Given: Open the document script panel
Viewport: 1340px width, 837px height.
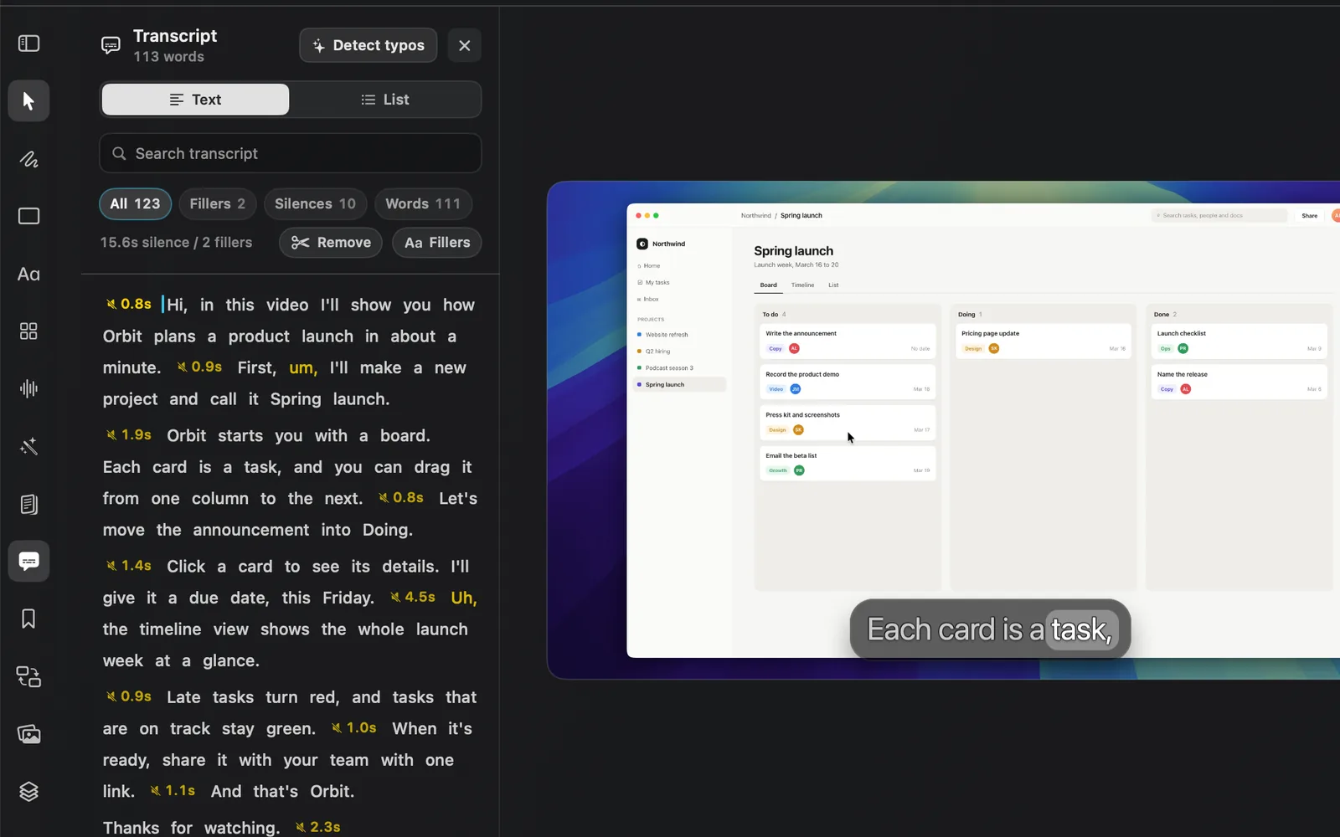Looking at the screenshot, I should (x=28, y=504).
